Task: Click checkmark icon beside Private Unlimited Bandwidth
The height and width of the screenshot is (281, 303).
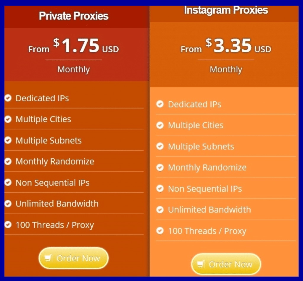Action: click(x=8, y=204)
